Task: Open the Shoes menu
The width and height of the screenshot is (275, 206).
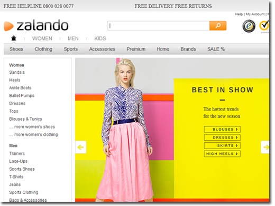Action: 16,49
